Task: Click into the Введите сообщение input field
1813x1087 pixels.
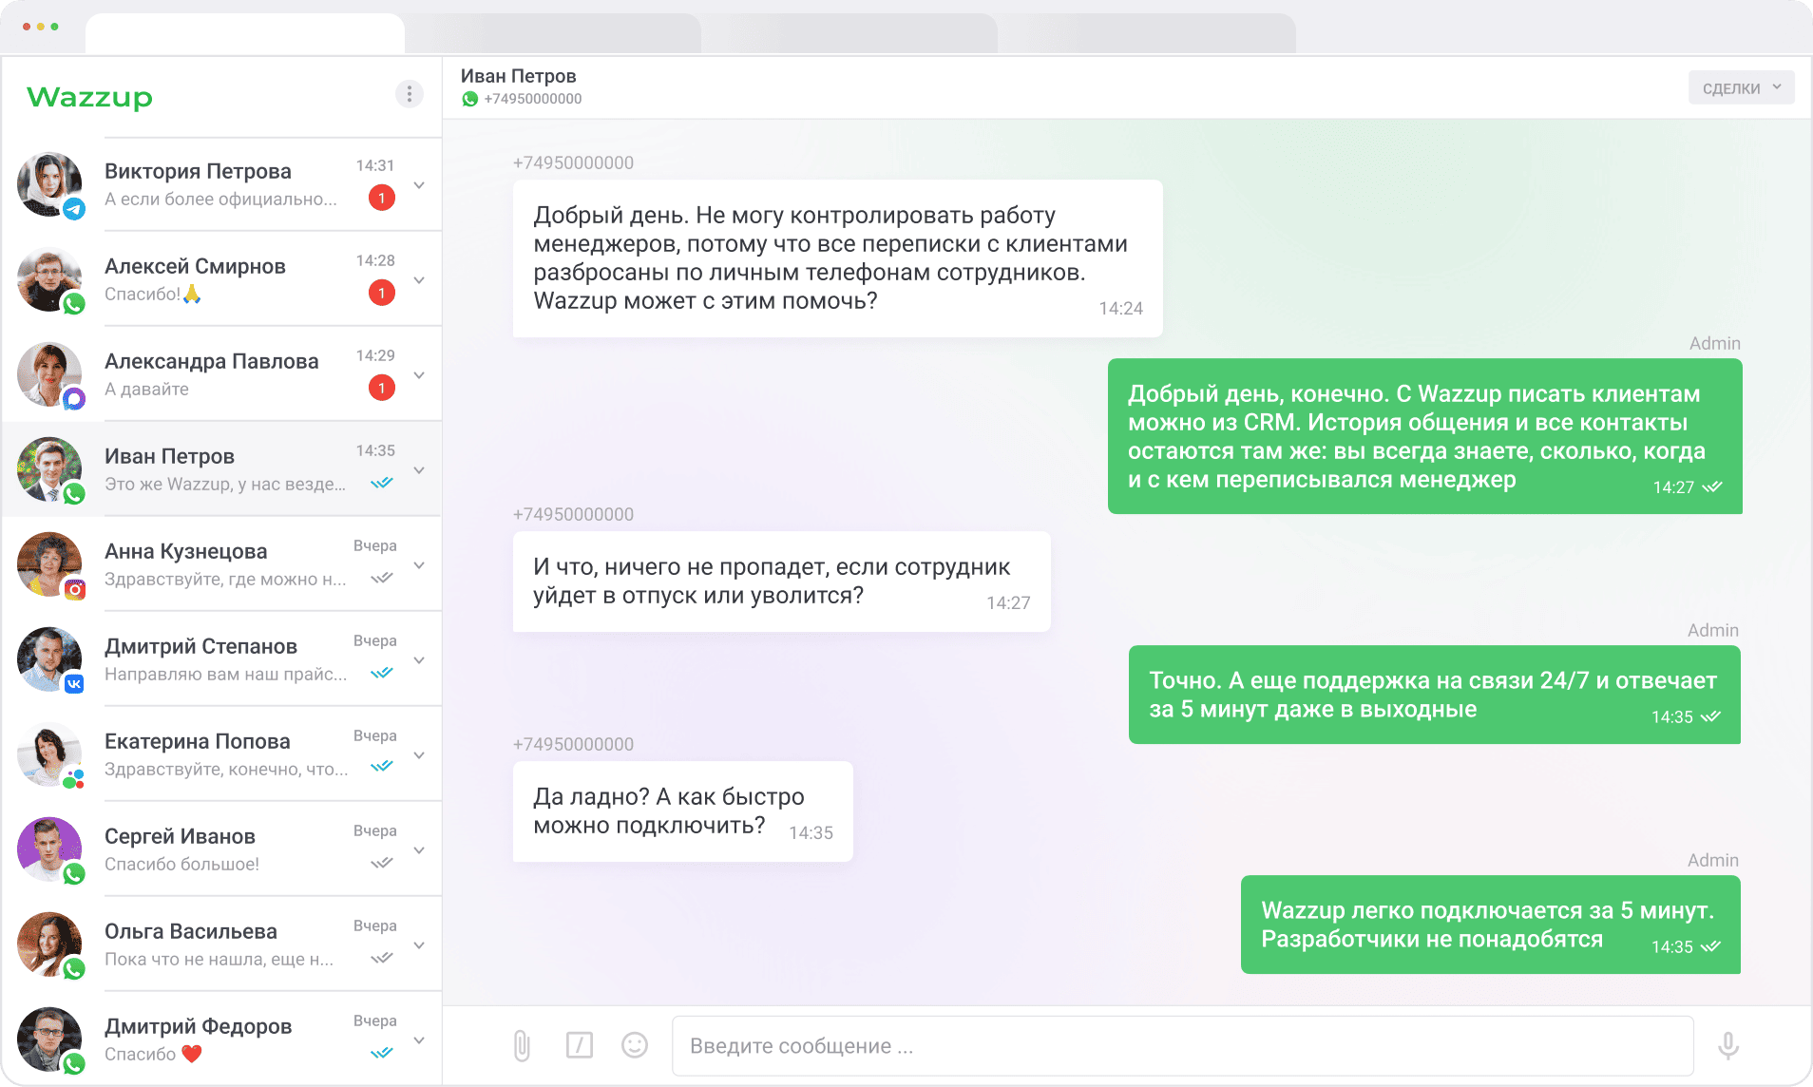Action: pos(1181,1046)
